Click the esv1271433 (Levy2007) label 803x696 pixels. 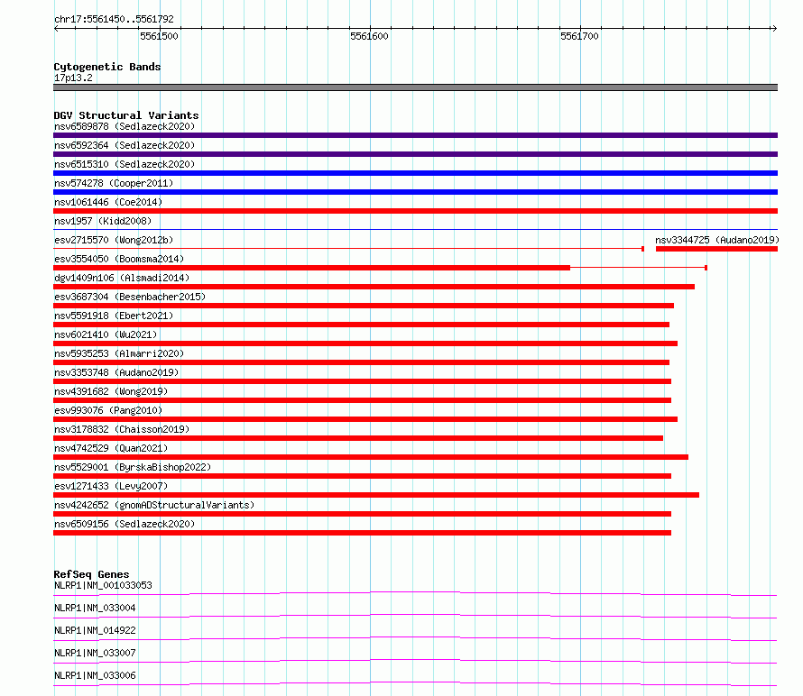[111, 486]
